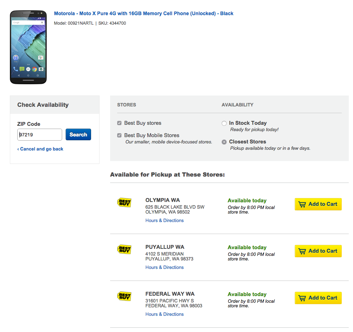Add to Cart from Olympia WA store
Image resolution: width=353 pixels, height=332 pixels.
[318, 204]
